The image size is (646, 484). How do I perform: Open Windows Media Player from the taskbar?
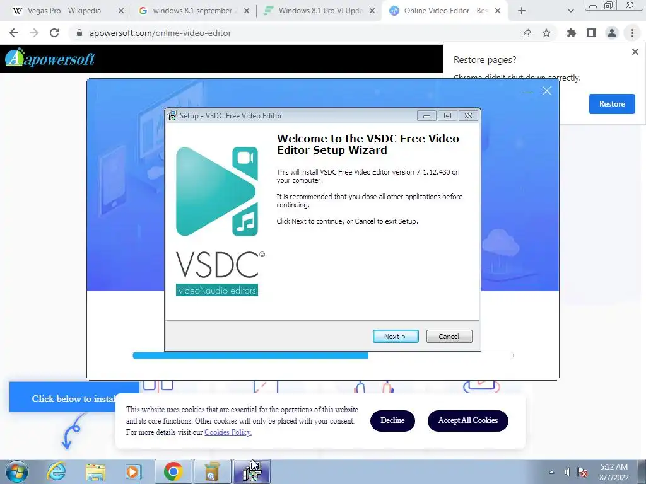tap(132, 471)
